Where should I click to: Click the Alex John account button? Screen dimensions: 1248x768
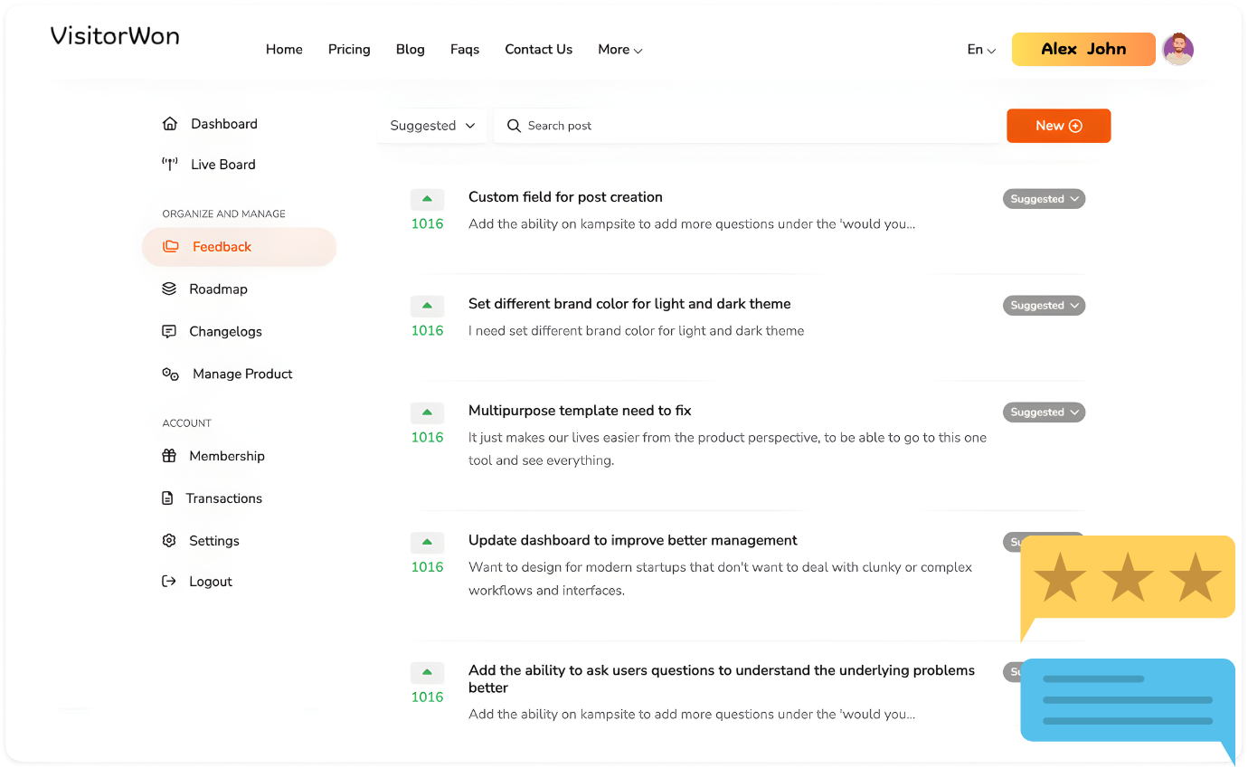click(1083, 50)
